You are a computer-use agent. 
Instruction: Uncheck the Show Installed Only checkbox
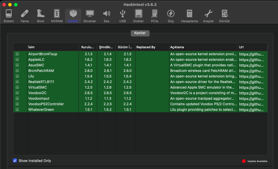[x=15, y=161]
